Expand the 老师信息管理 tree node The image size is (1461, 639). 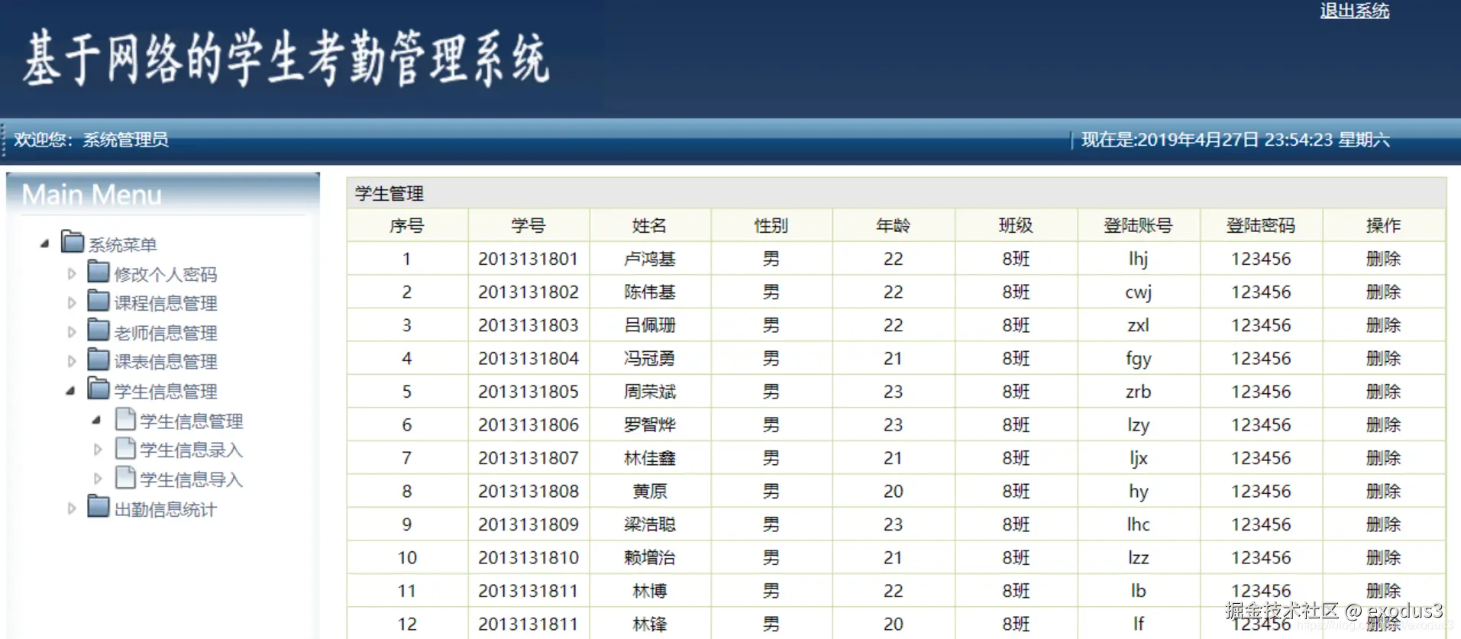click(x=72, y=332)
